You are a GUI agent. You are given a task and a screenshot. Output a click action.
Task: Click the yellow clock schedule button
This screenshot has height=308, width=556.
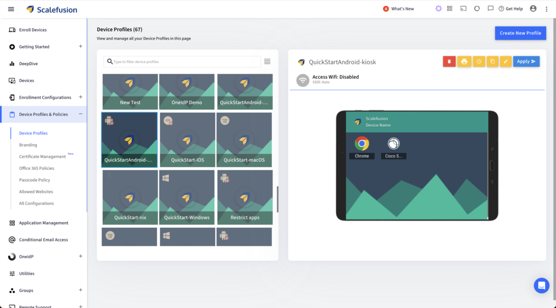[479, 62]
